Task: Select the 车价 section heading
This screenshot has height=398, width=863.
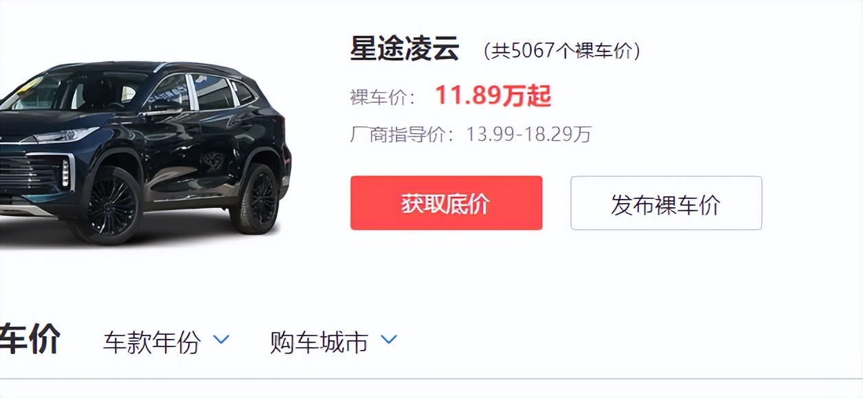Action: (x=30, y=340)
